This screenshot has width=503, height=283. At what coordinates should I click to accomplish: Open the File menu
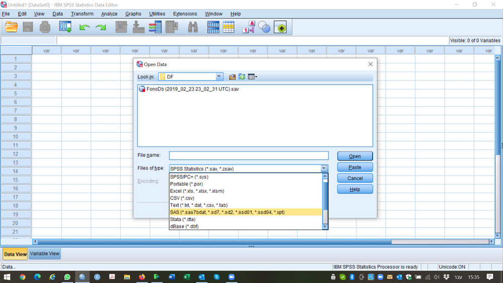(x=6, y=14)
